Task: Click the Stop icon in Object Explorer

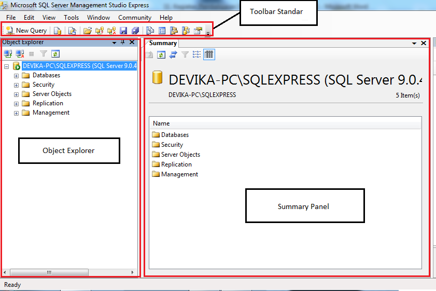Action: [x=32, y=54]
